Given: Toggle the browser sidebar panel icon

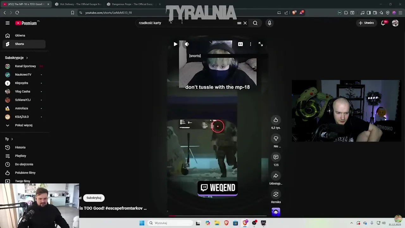Looking at the screenshot, I should coord(369,13).
